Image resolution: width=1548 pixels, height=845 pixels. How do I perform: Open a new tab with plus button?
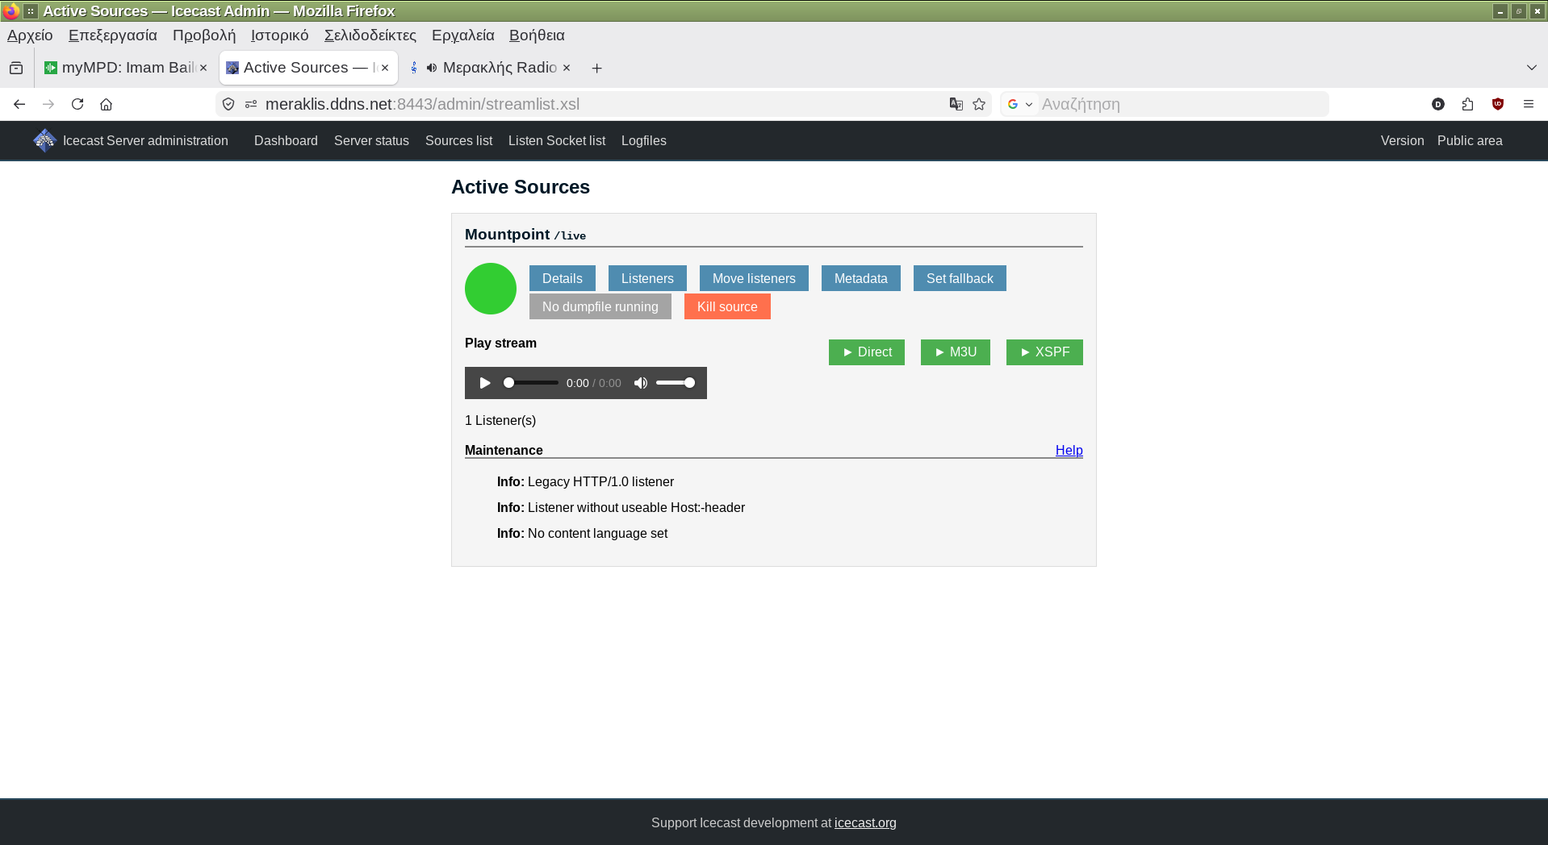coord(596,68)
